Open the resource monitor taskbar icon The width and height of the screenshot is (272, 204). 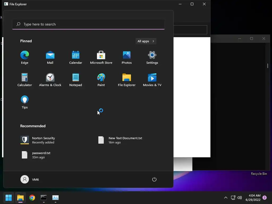pyautogui.click(x=56, y=198)
